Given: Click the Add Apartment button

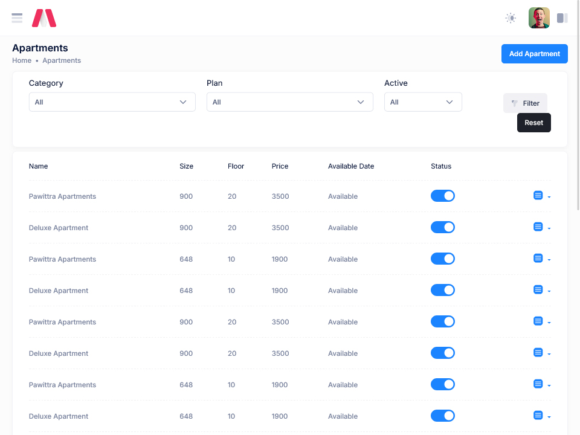Looking at the screenshot, I should click(534, 54).
